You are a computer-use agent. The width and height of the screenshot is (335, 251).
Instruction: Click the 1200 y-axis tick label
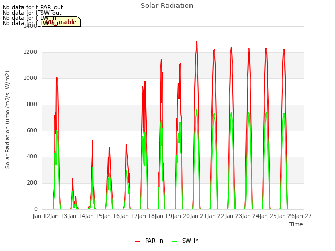pyautogui.click(x=30, y=52)
